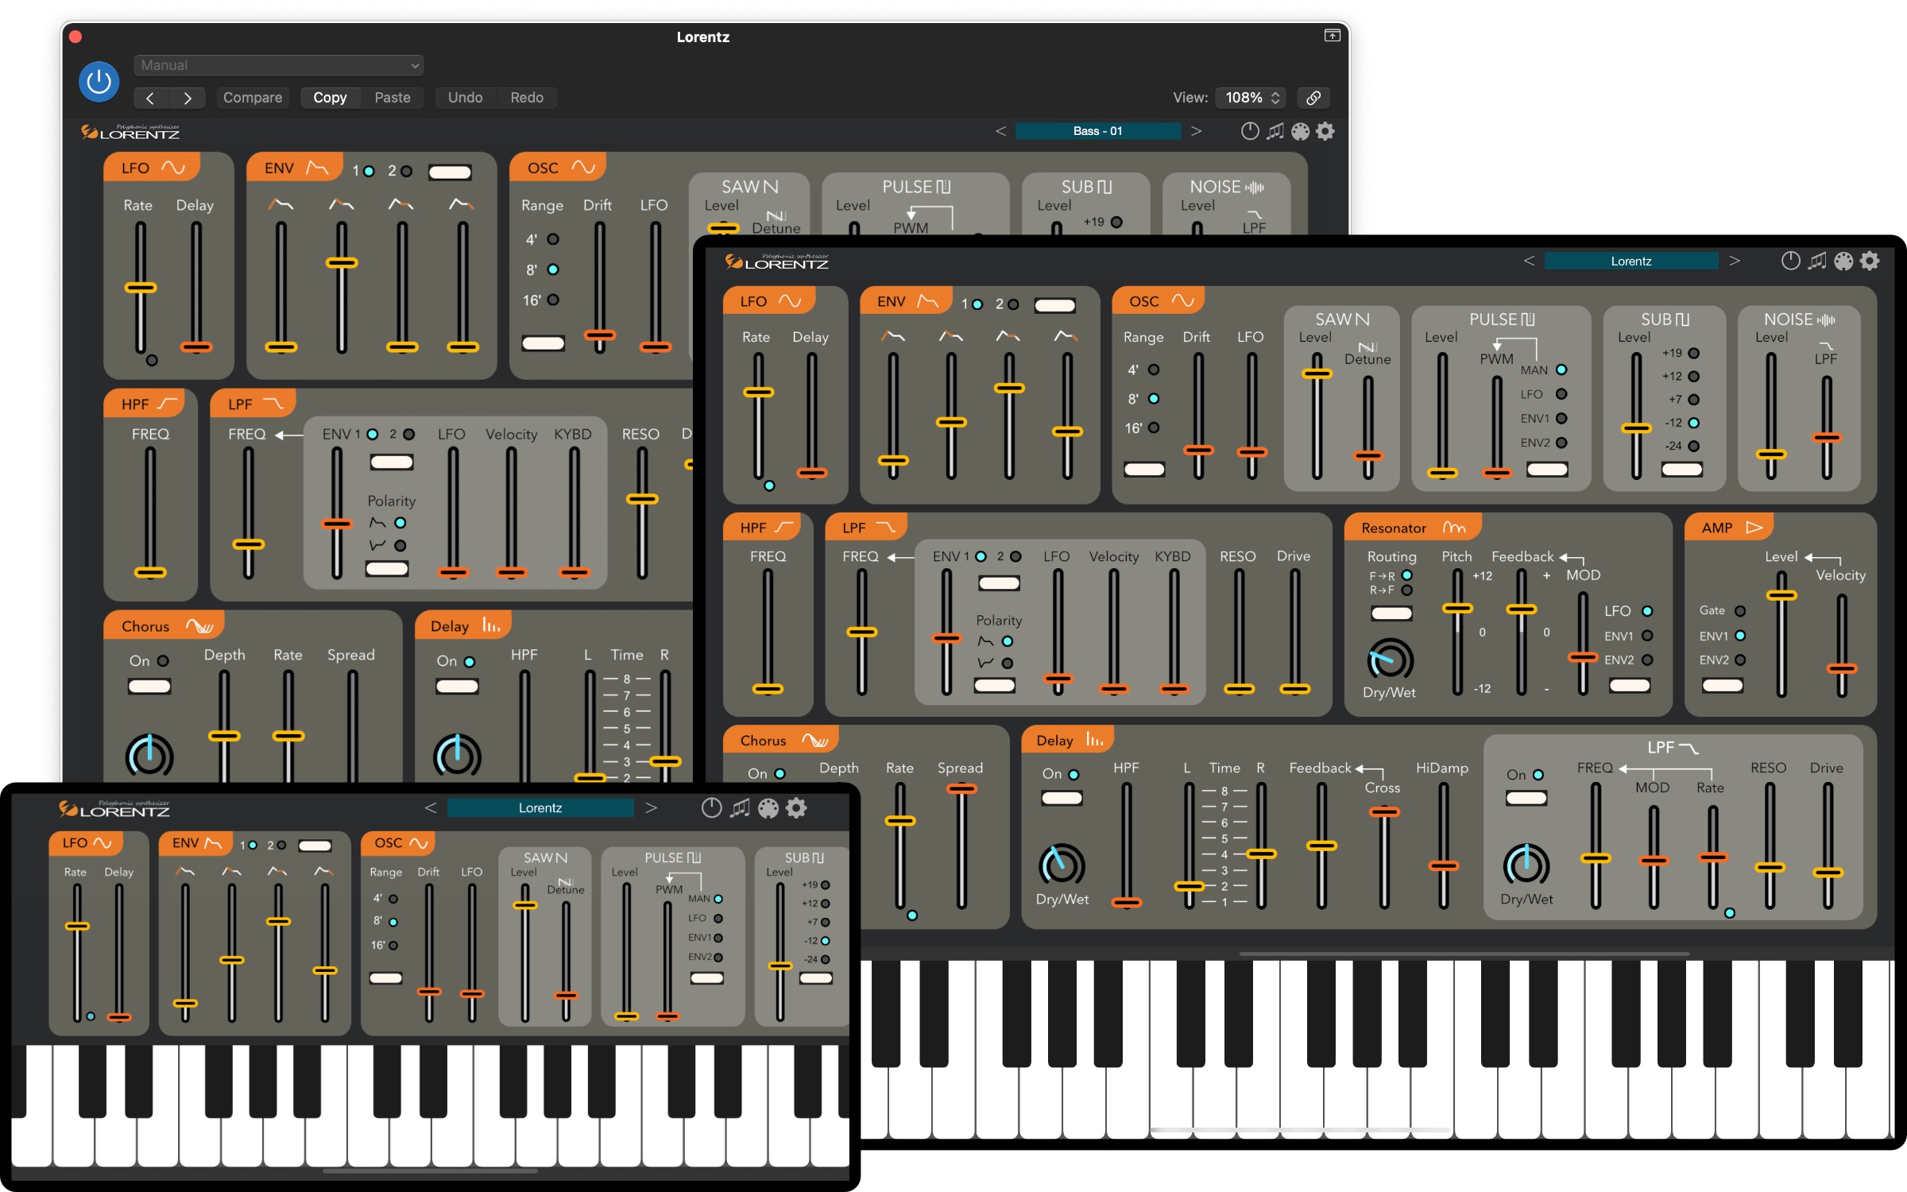Click the Undo button

click(465, 98)
